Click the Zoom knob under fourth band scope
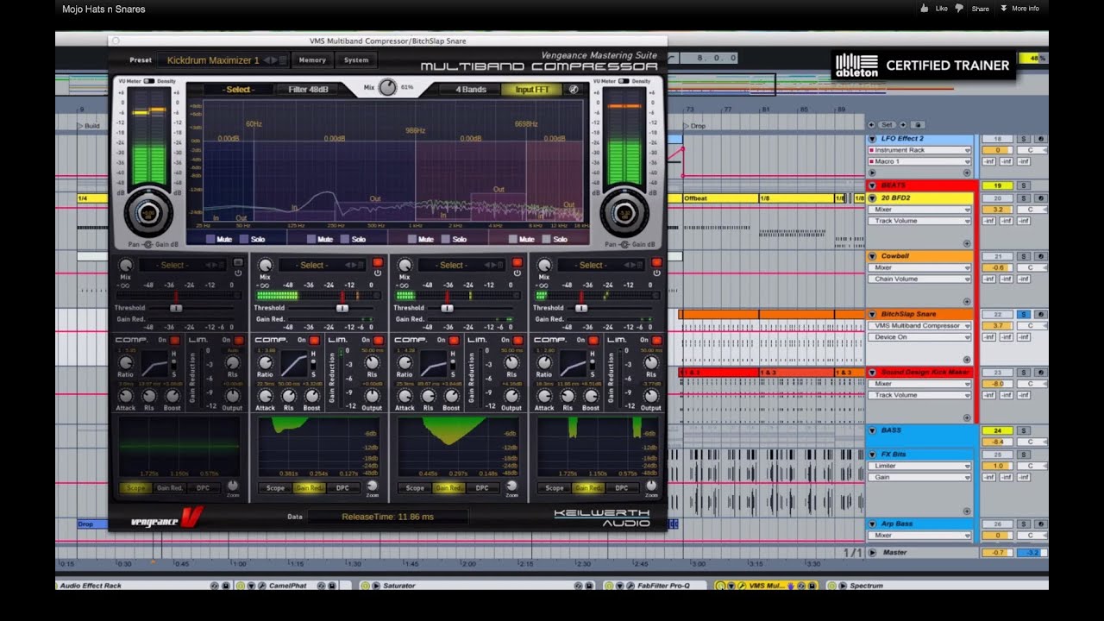 651,486
